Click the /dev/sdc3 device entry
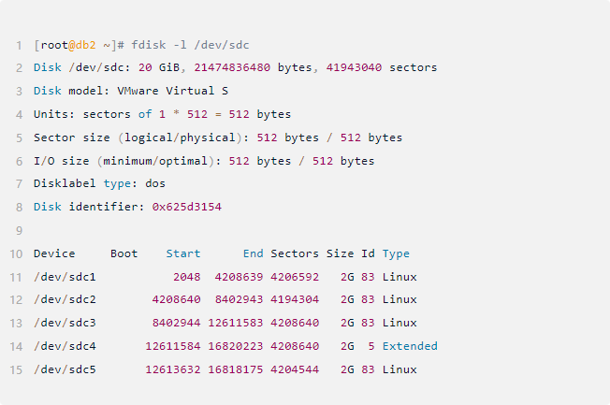Image resolution: width=610 pixels, height=405 pixels. pos(65,323)
